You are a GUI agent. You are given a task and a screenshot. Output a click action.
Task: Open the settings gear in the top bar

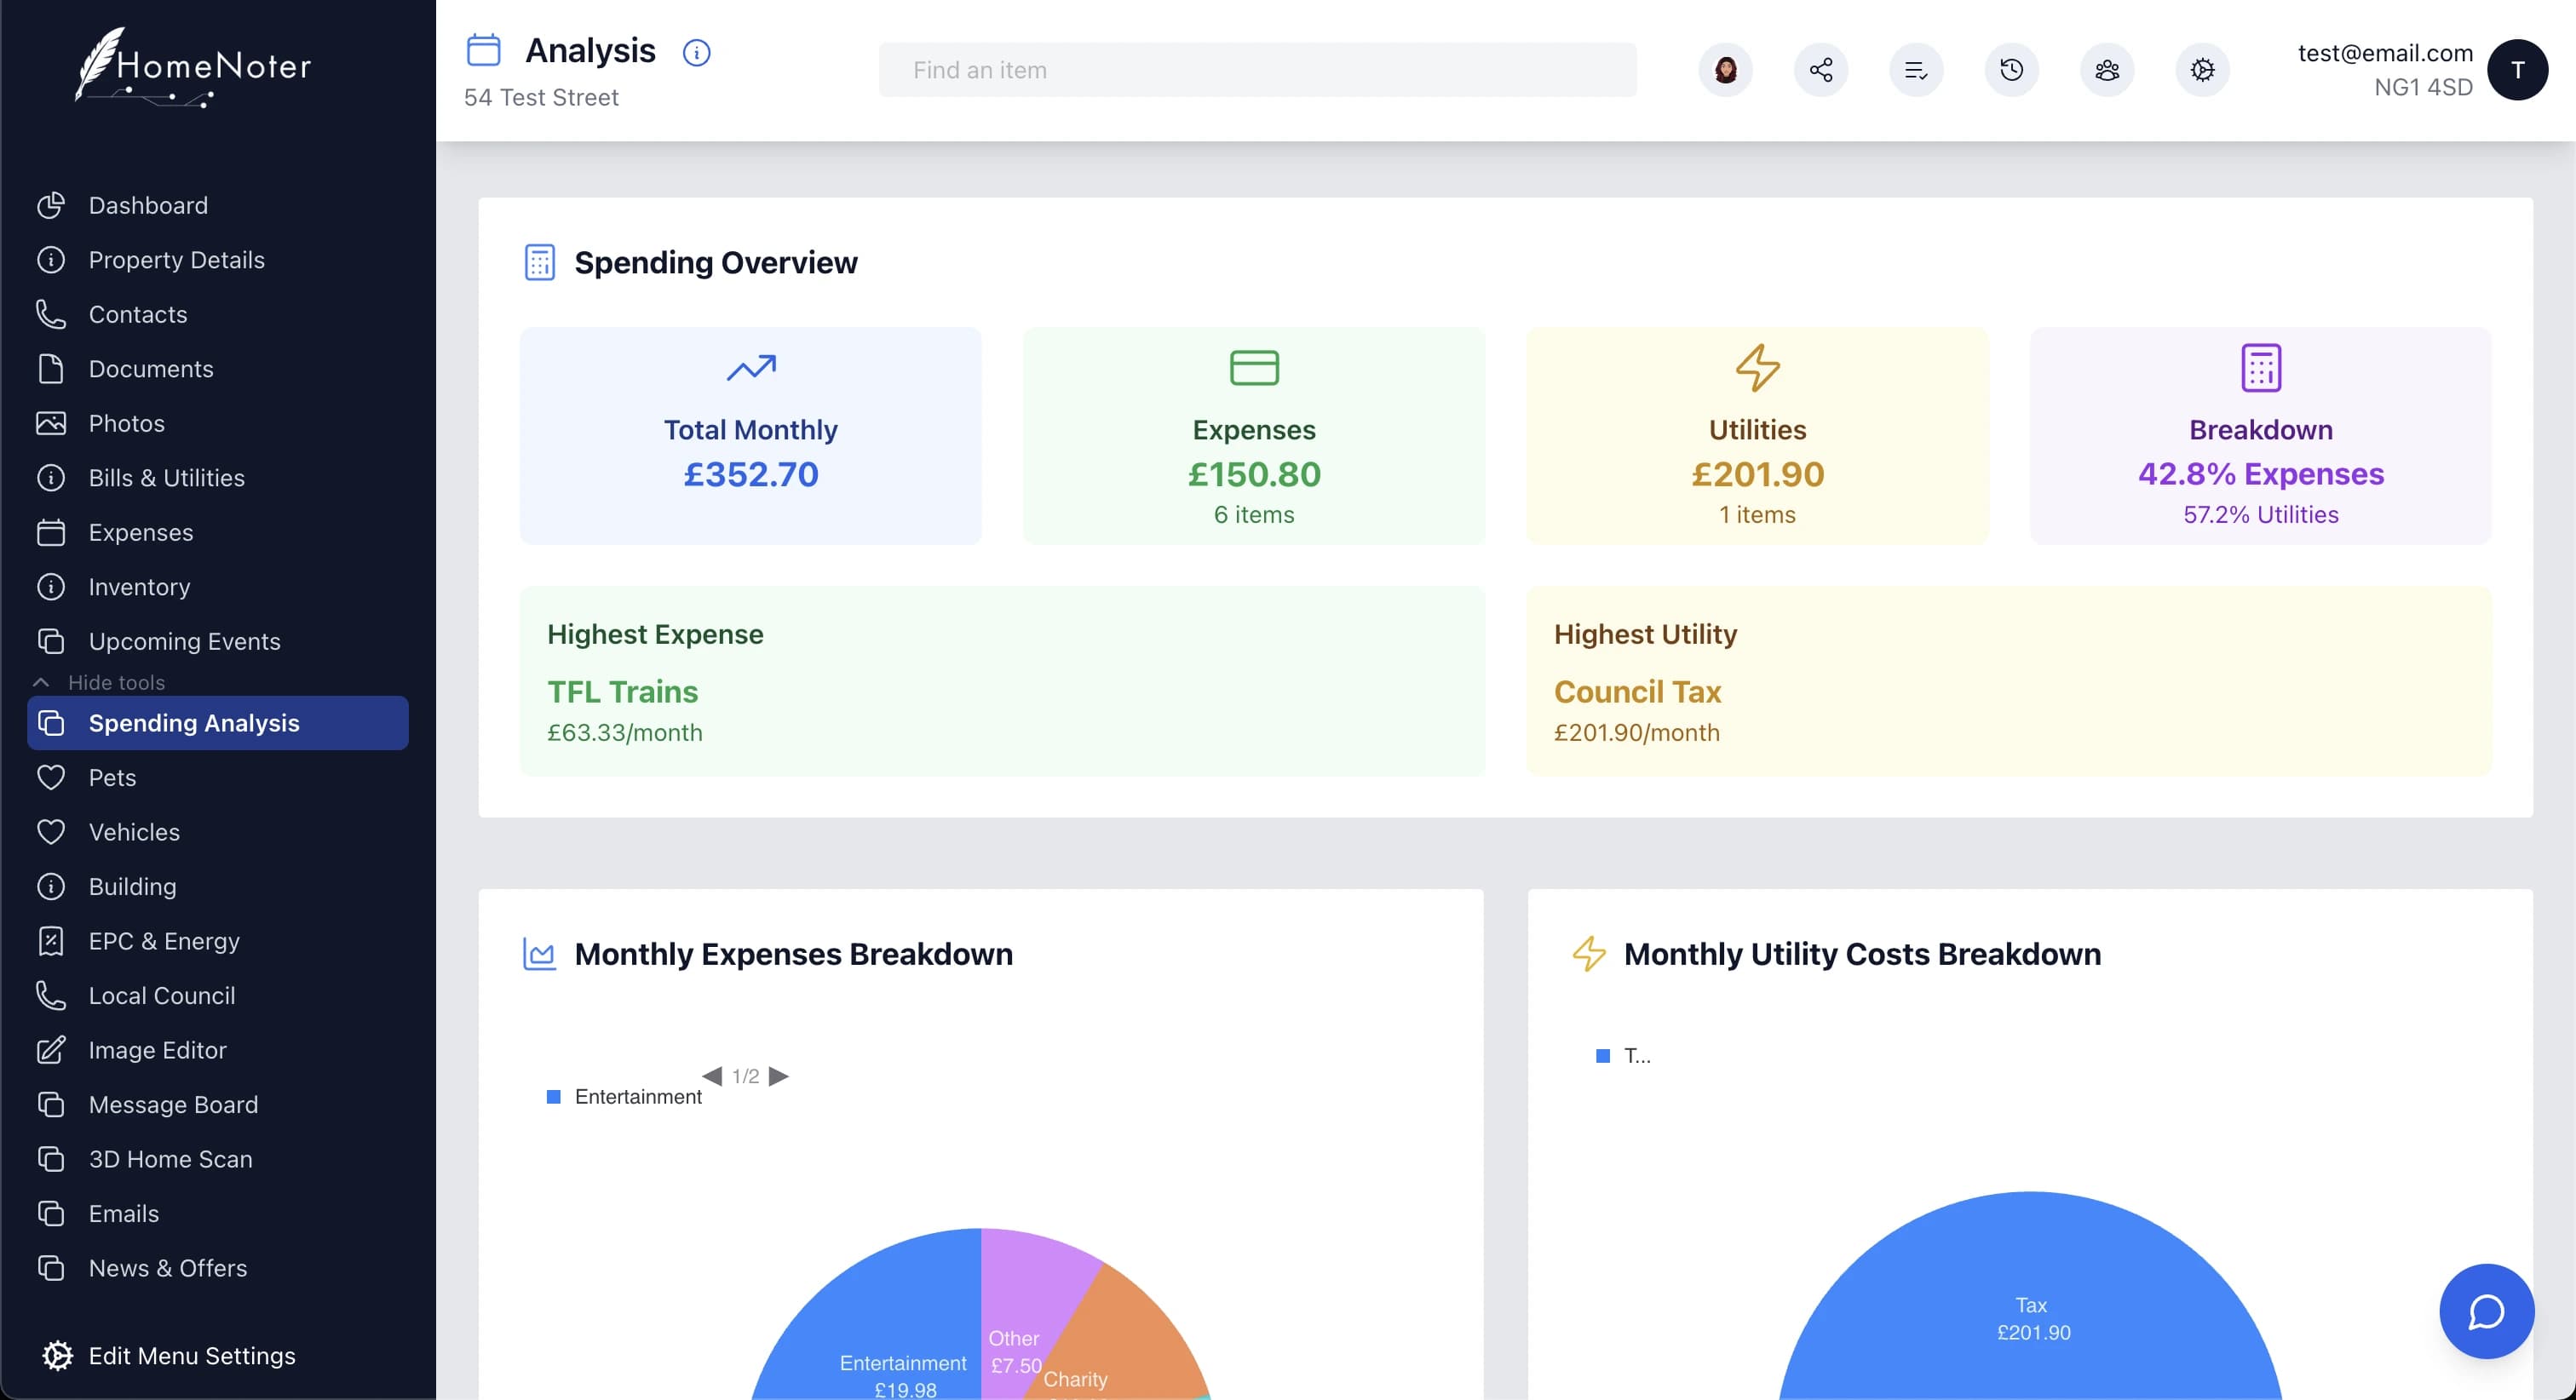2202,69
